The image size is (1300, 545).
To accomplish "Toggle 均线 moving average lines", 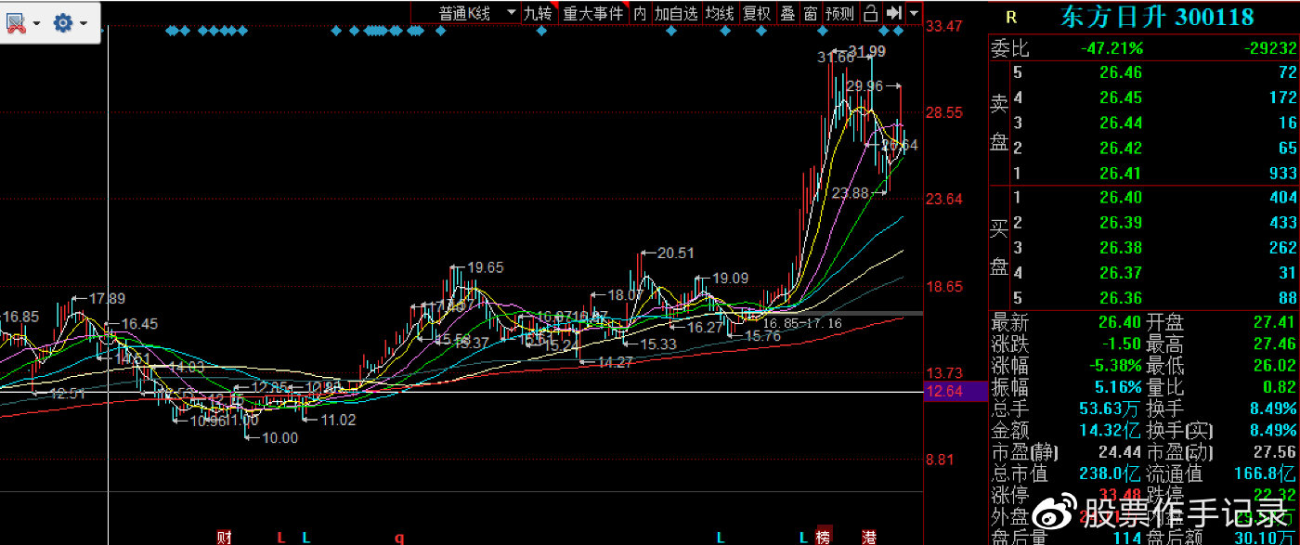I will click(x=719, y=13).
